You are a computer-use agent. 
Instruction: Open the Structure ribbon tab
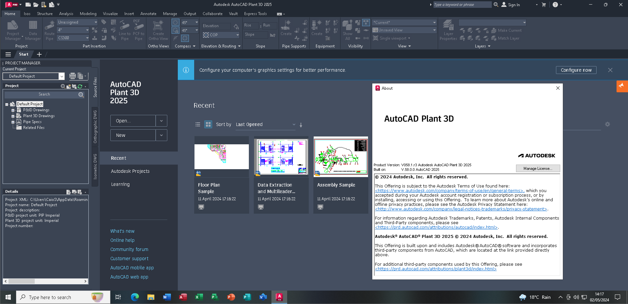coord(45,14)
